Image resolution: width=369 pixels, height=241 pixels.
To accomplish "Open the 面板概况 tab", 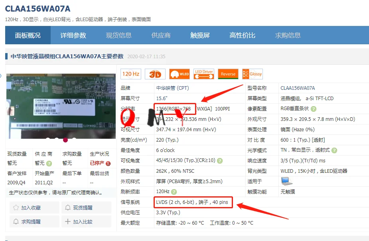I will 28,35.
